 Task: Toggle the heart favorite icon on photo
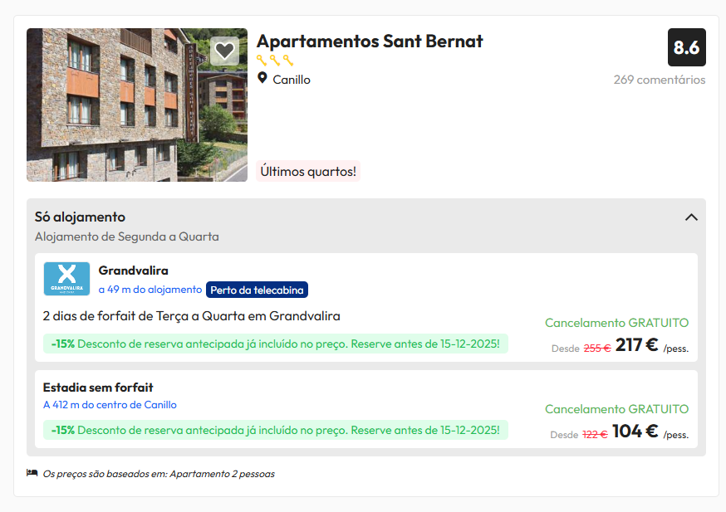[224, 51]
